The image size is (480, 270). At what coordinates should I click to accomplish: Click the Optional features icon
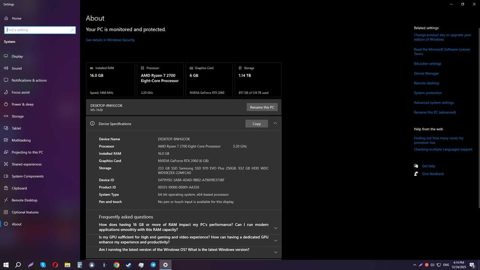tap(6, 212)
